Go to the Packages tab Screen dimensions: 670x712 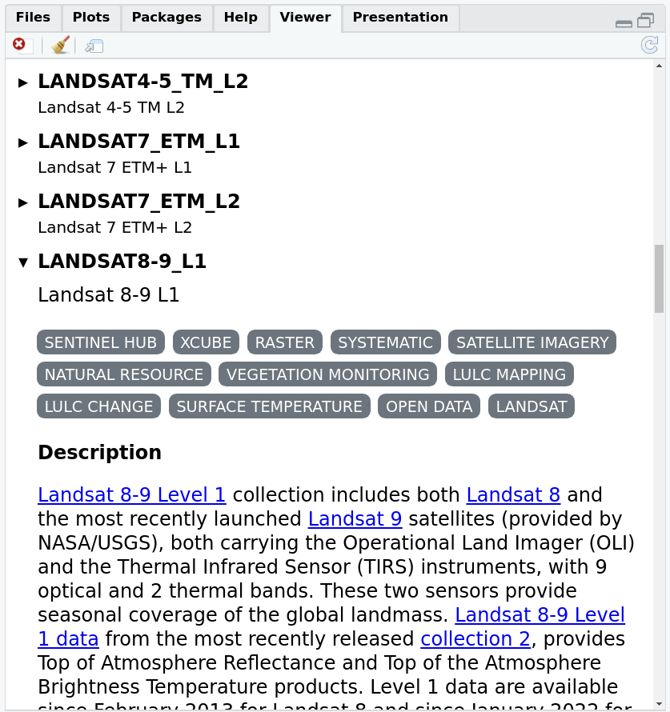[166, 18]
